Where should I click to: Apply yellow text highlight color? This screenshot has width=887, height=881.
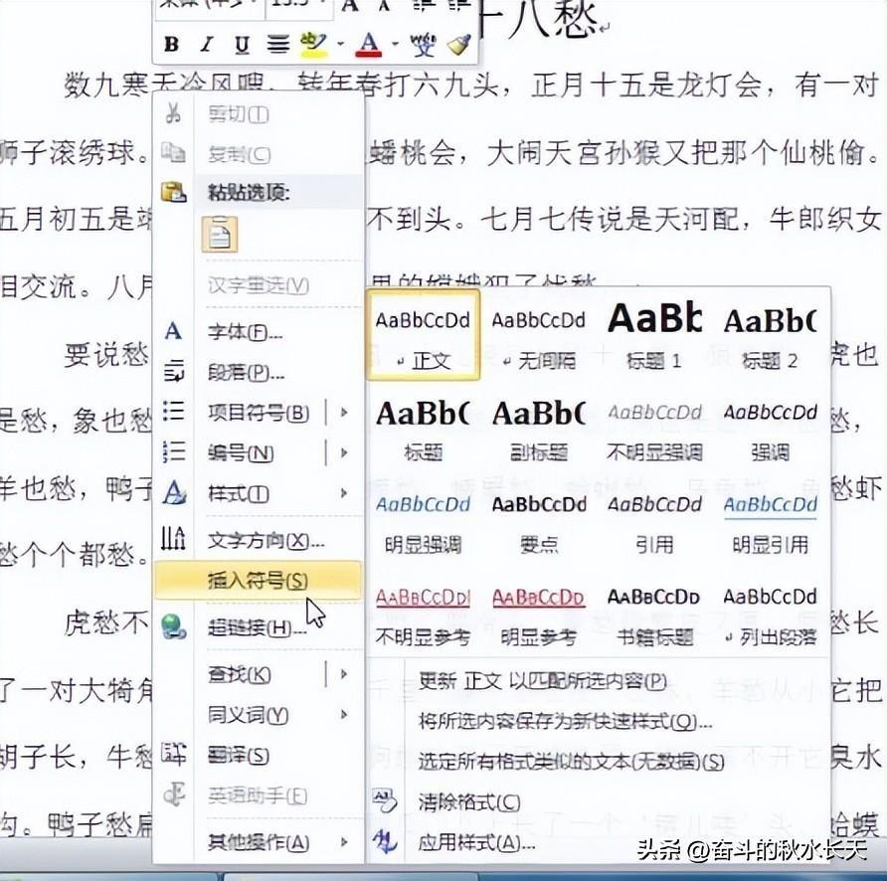click(x=313, y=44)
